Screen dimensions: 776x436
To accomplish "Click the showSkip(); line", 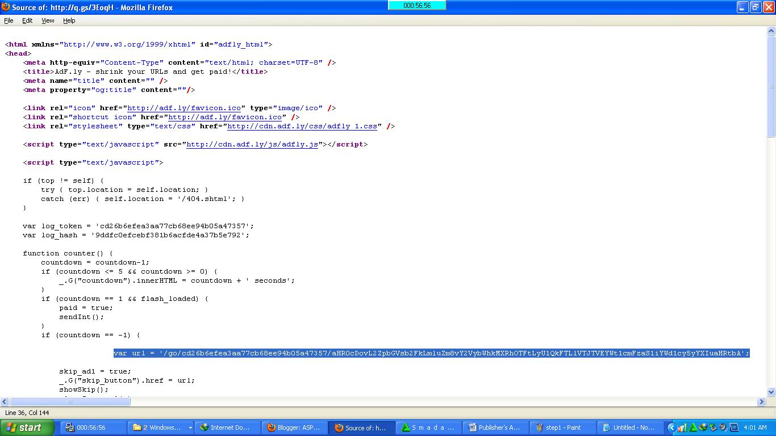I will pos(84,389).
